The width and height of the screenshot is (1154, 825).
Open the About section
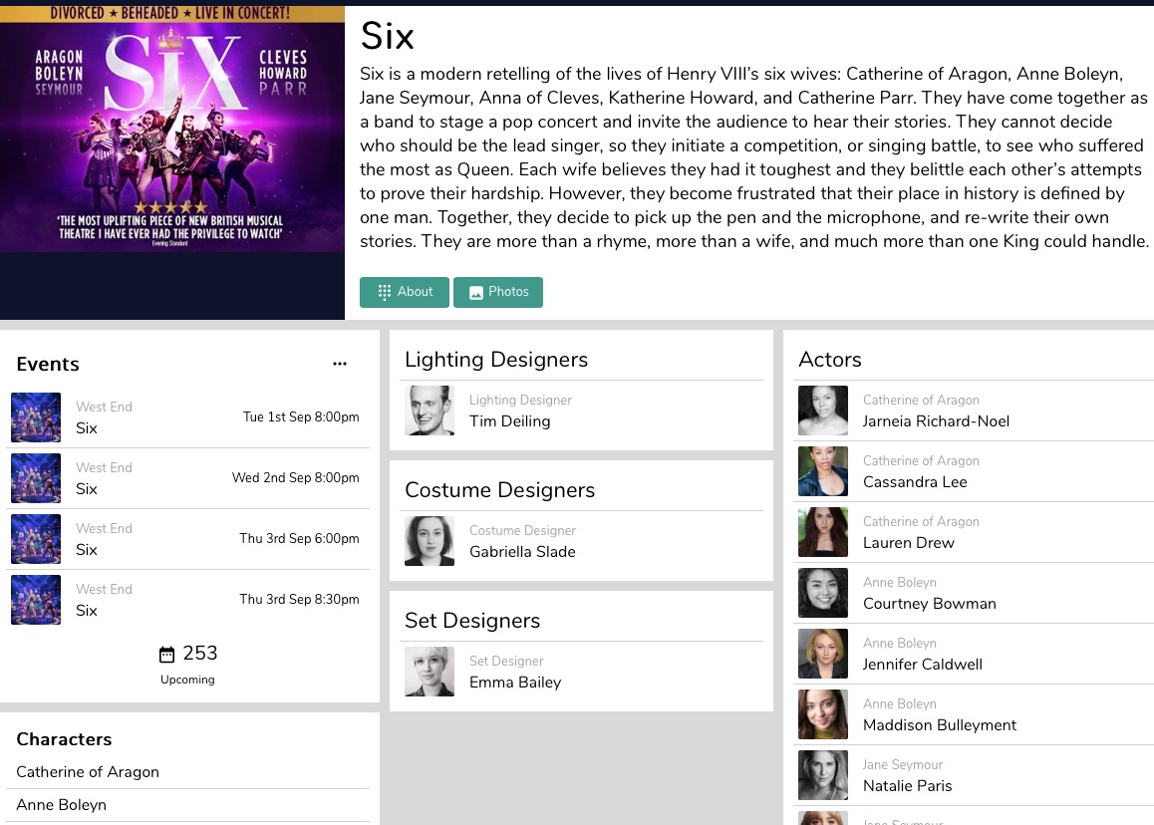click(405, 292)
